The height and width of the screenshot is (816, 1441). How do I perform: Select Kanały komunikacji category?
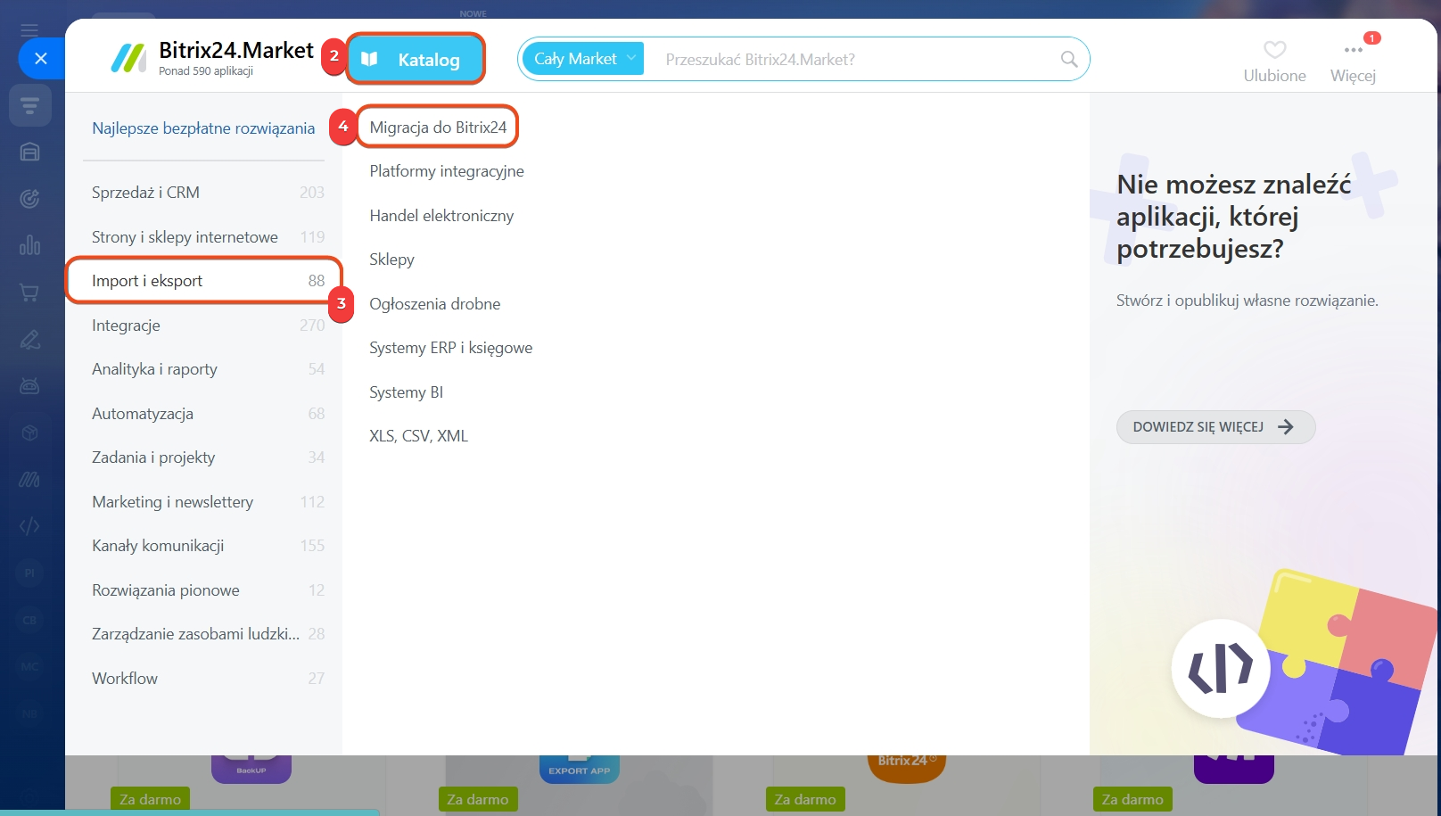[x=208, y=546]
